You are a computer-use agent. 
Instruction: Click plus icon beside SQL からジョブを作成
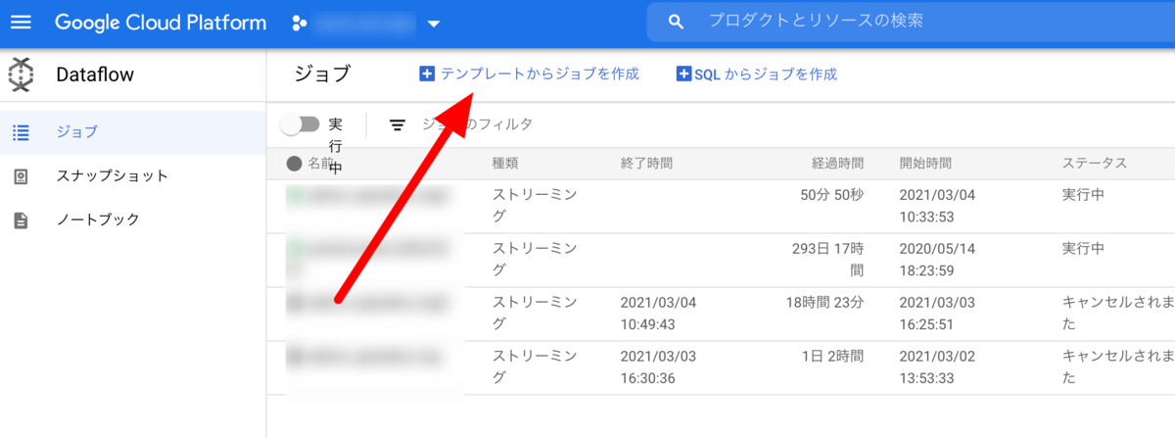(x=683, y=73)
